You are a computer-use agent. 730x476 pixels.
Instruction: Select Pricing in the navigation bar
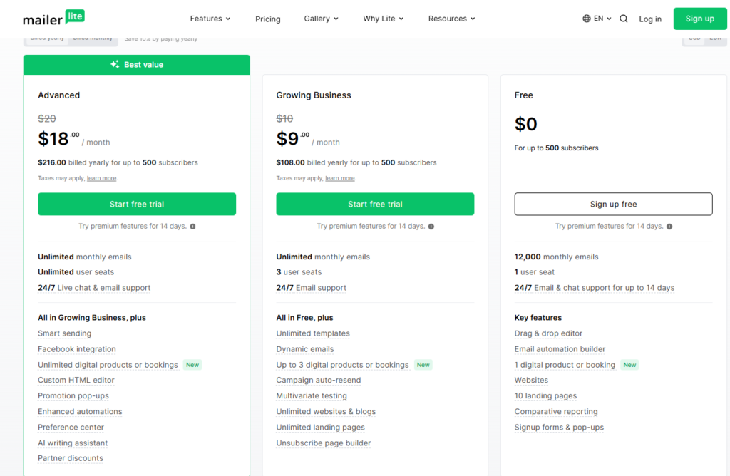[268, 19]
